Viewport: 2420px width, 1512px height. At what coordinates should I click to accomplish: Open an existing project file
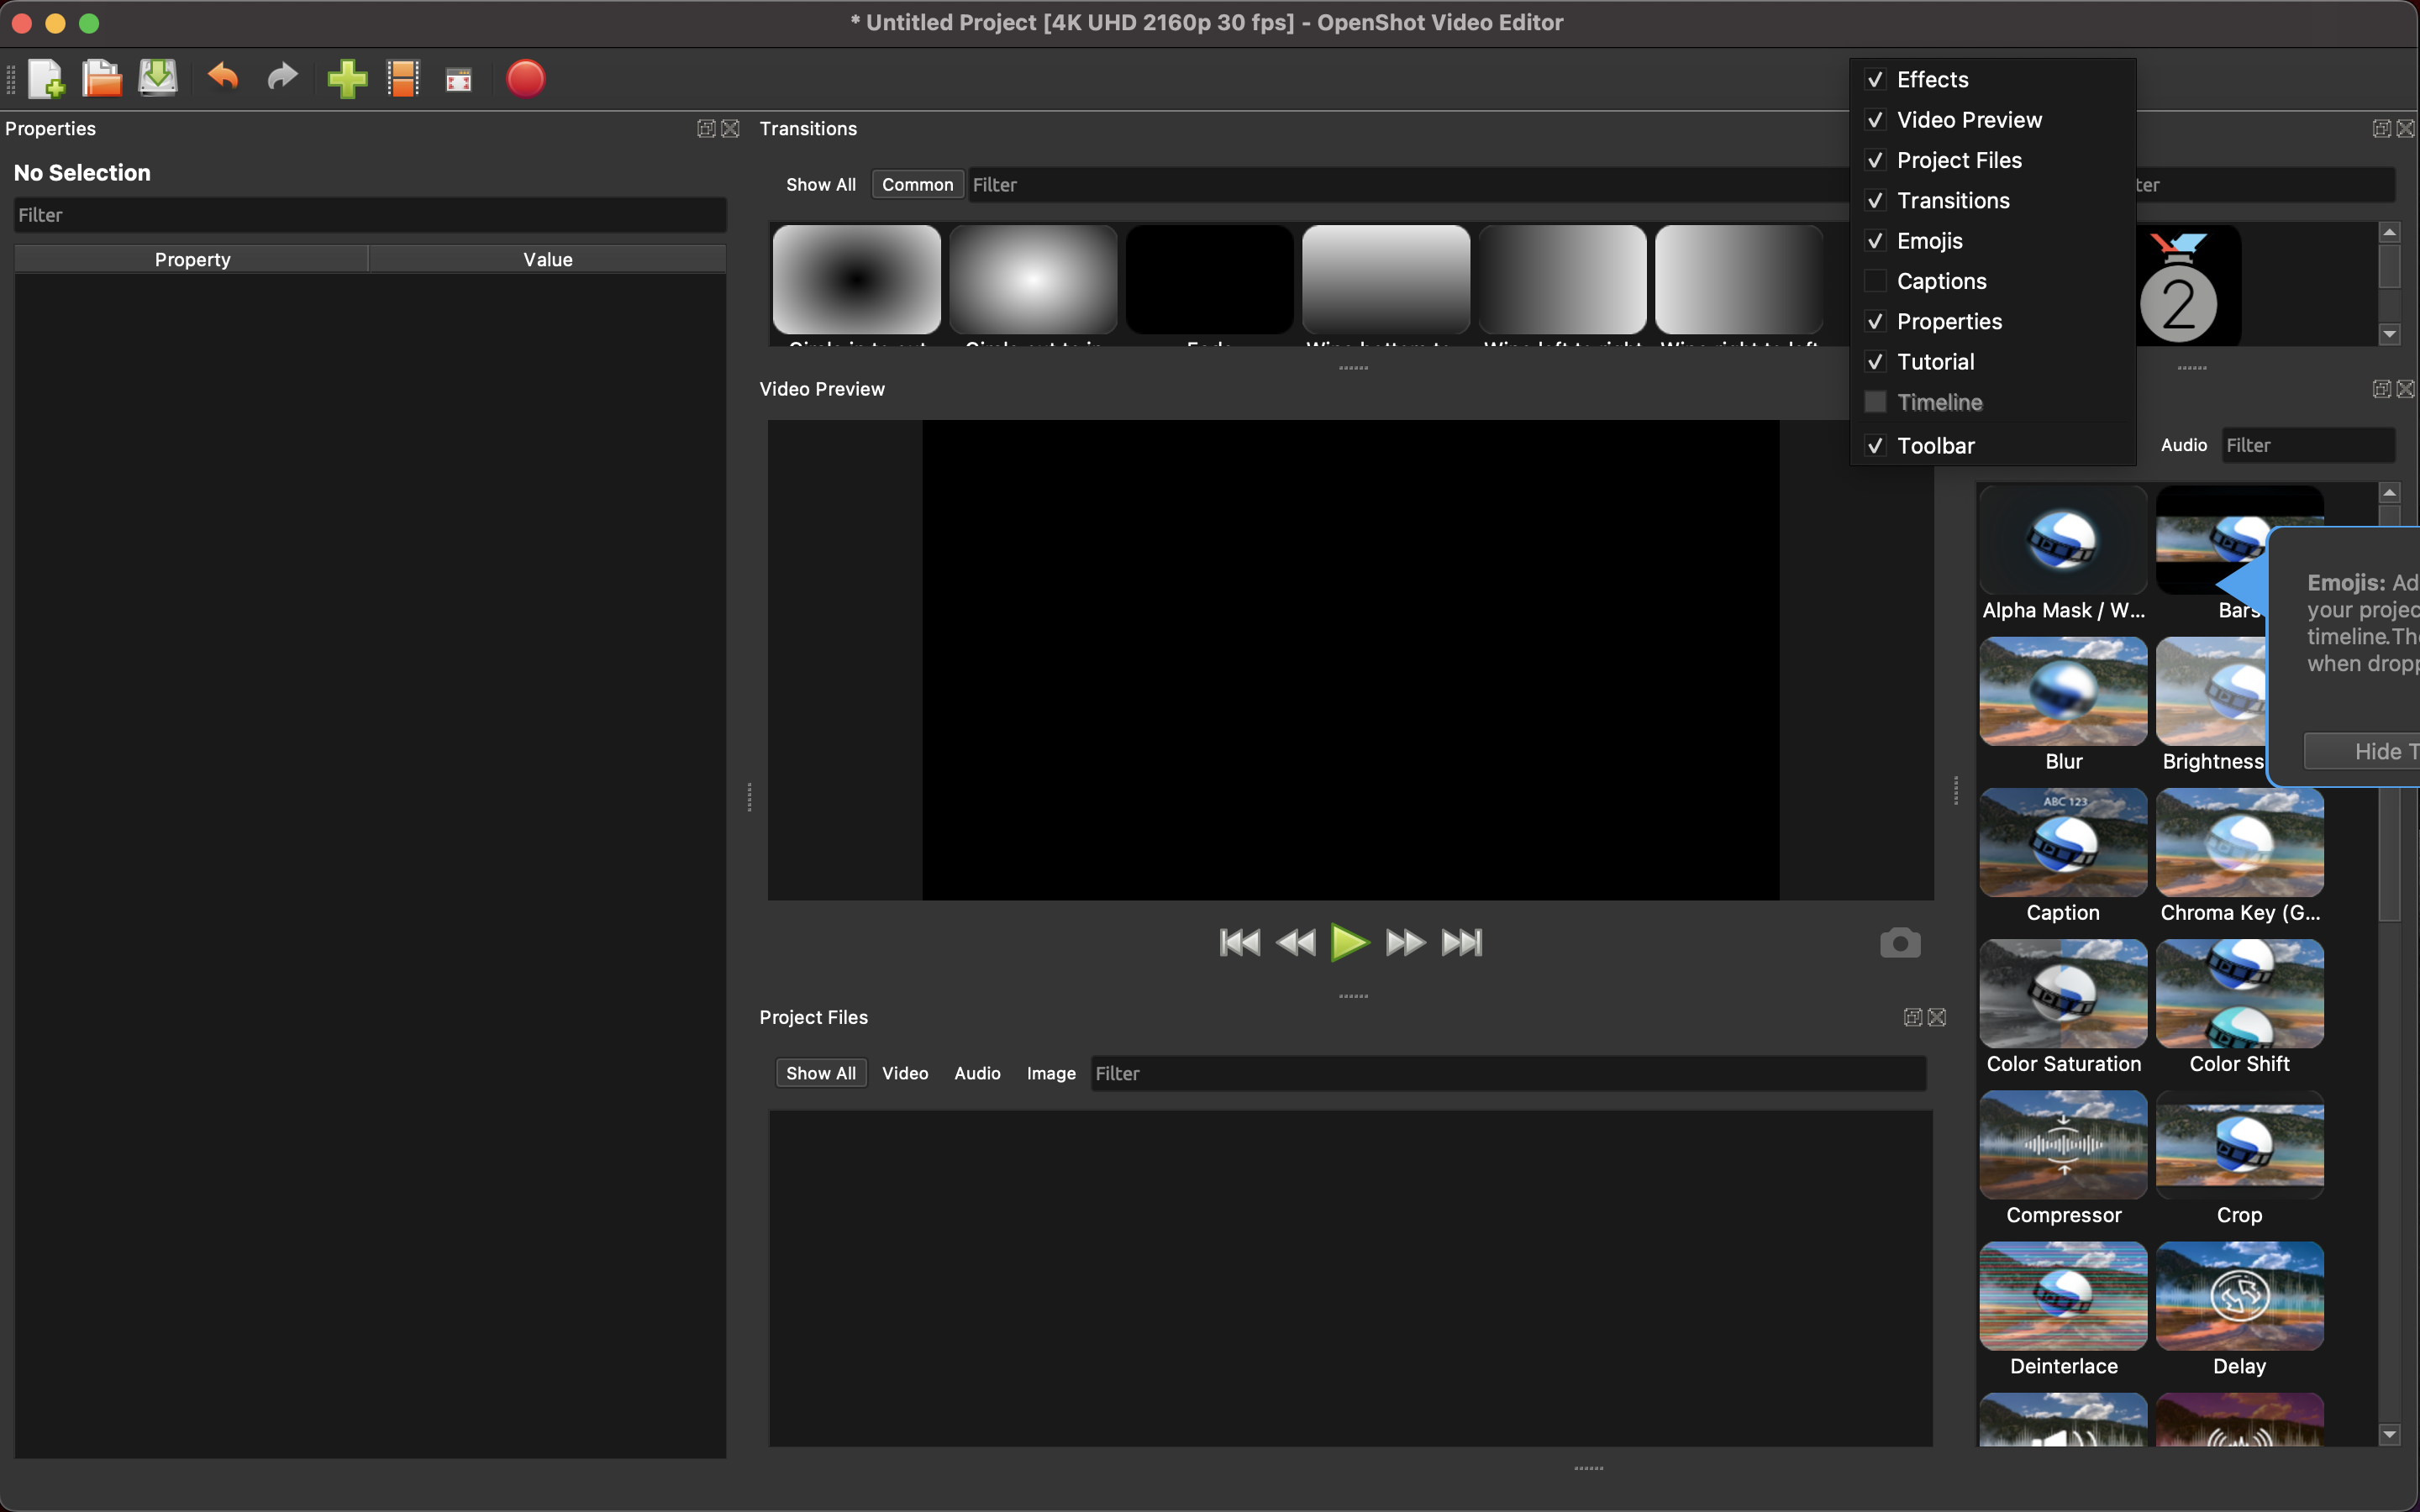[x=100, y=78]
